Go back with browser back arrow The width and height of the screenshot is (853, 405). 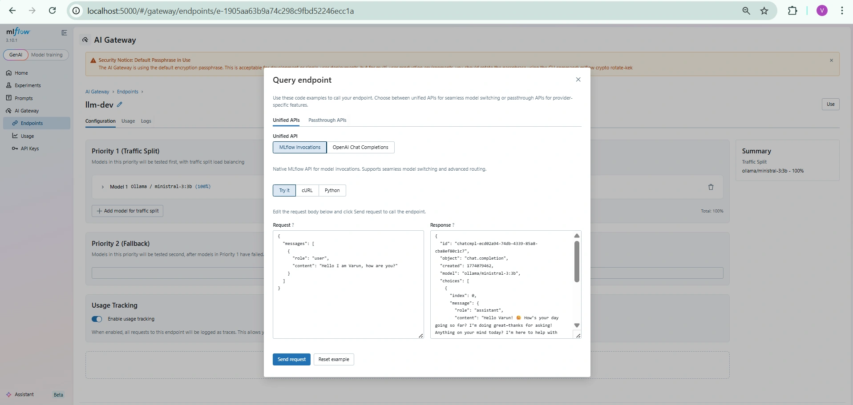pos(12,11)
